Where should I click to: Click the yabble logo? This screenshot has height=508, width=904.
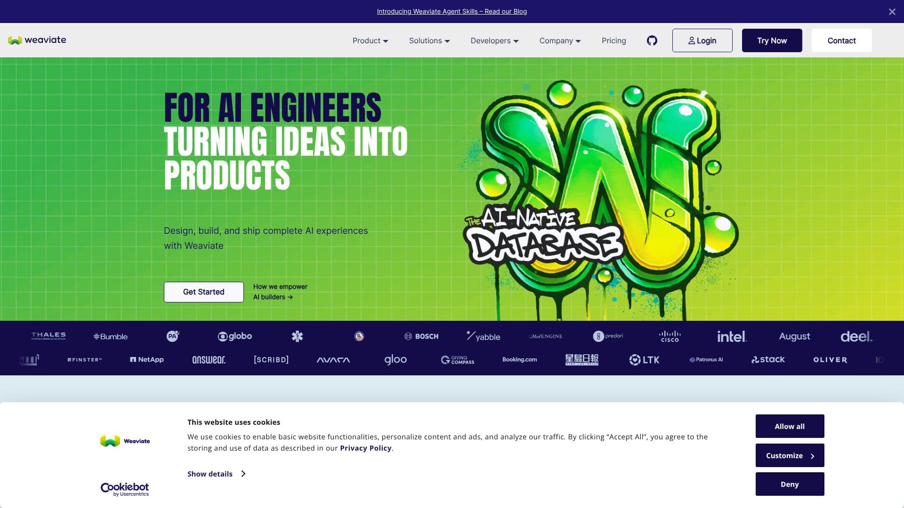[484, 336]
